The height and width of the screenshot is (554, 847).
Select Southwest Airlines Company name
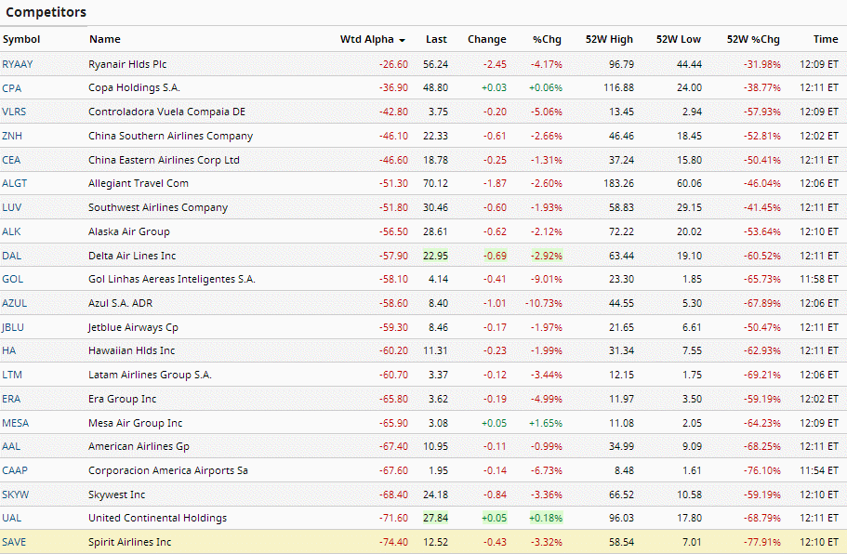click(158, 207)
